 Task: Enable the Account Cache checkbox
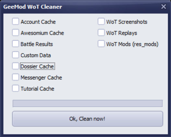click(16, 21)
